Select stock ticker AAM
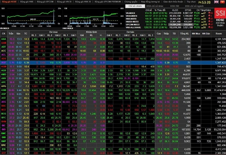Image resolution: width=226 pixels, height=155 pixels. coord(4,43)
